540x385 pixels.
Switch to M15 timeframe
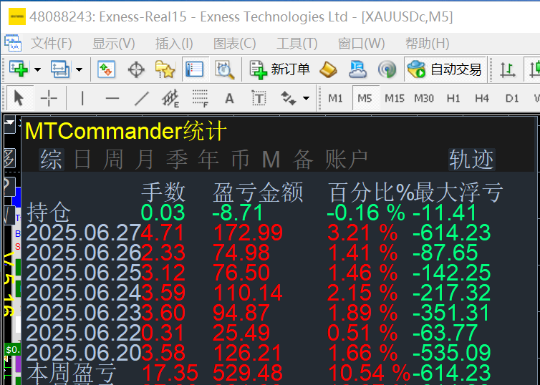(395, 99)
